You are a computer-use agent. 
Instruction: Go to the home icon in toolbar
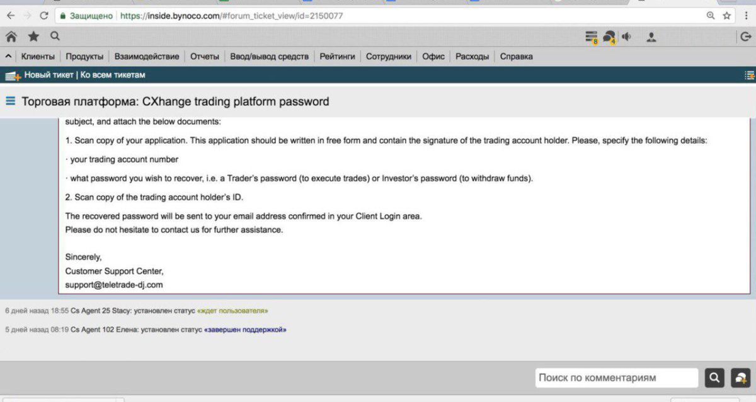pos(11,37)
